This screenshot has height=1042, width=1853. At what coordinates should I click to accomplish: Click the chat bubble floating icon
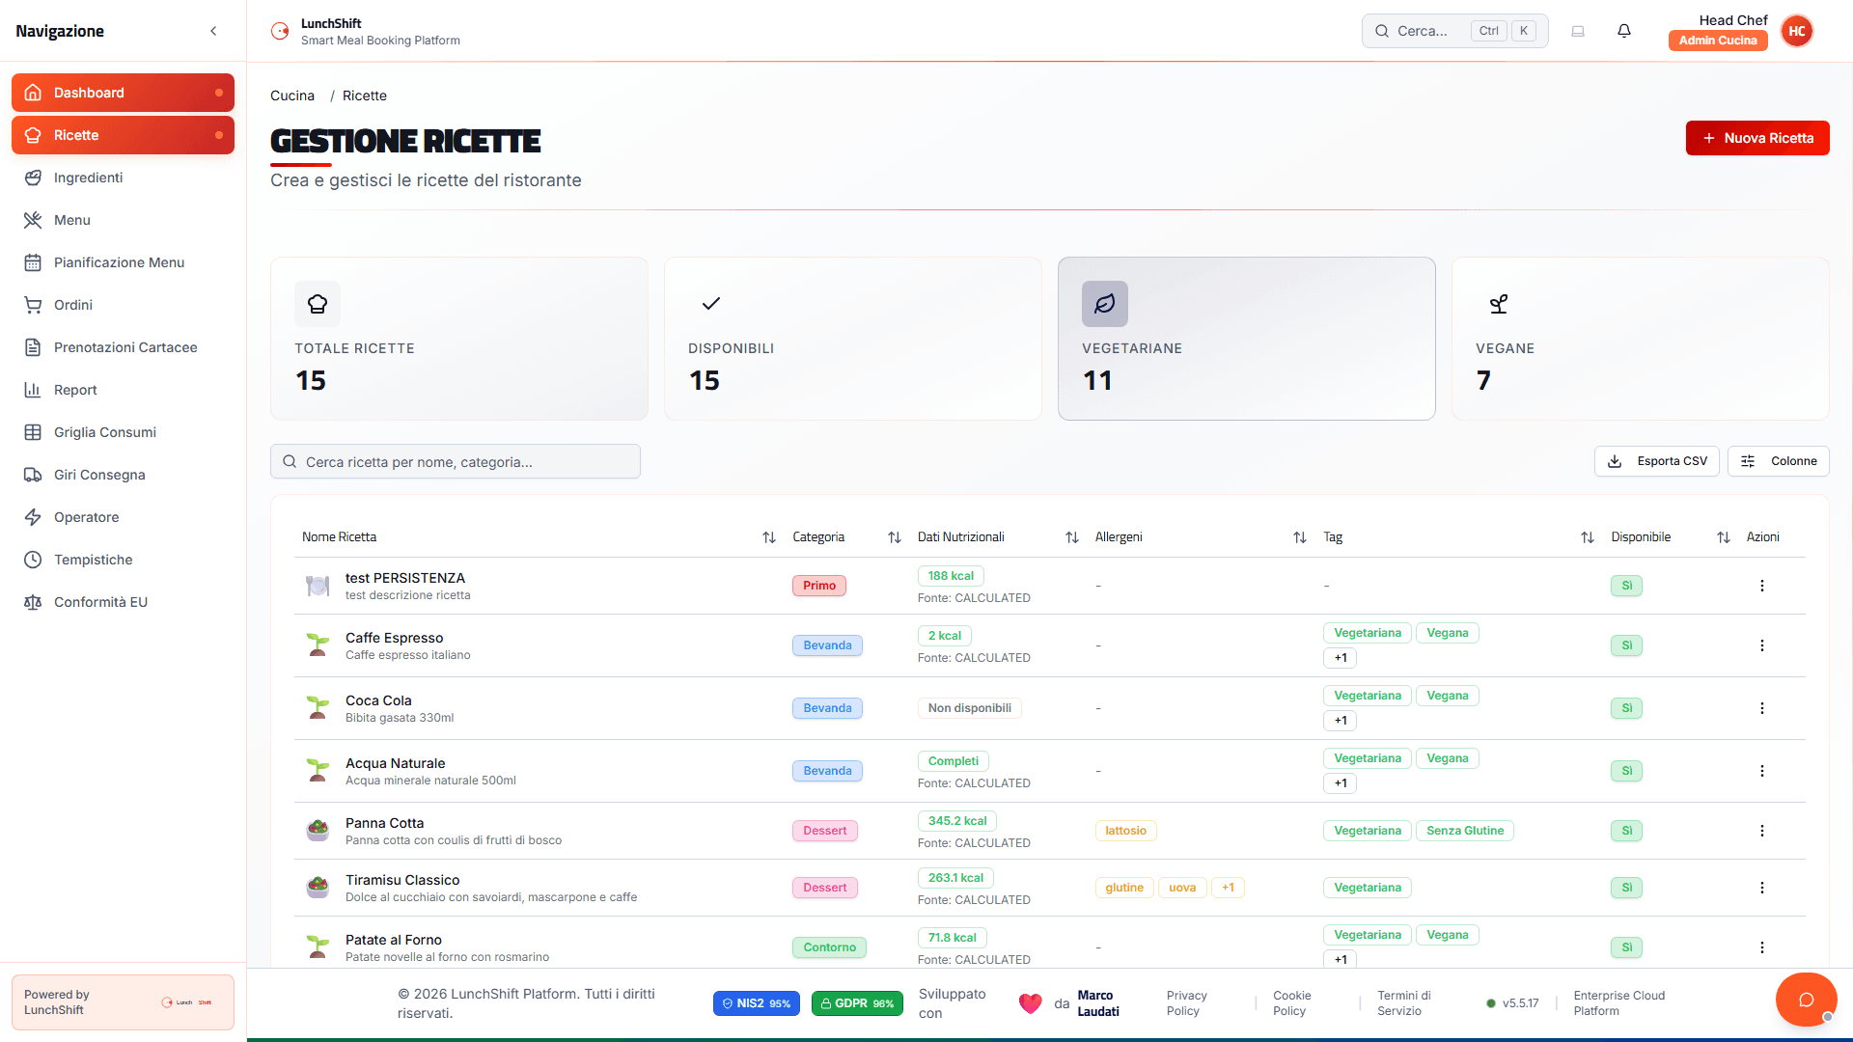pyautogui.click(x=1806, y=1000)
